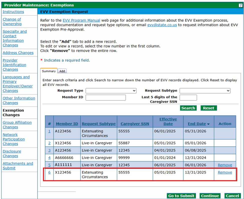The height and width of the screenshot is (199, 244).
Task: Open record row number 1
Action: click(x=49, y=131)
